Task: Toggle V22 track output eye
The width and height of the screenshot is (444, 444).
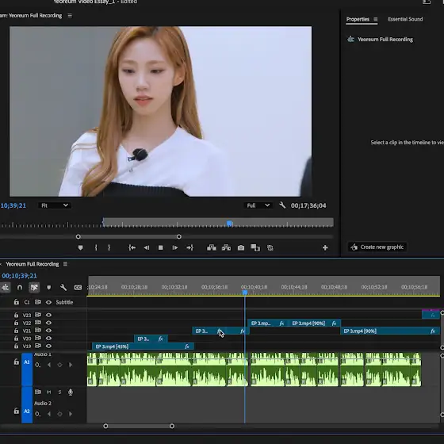Action: (x=48, y=323)
